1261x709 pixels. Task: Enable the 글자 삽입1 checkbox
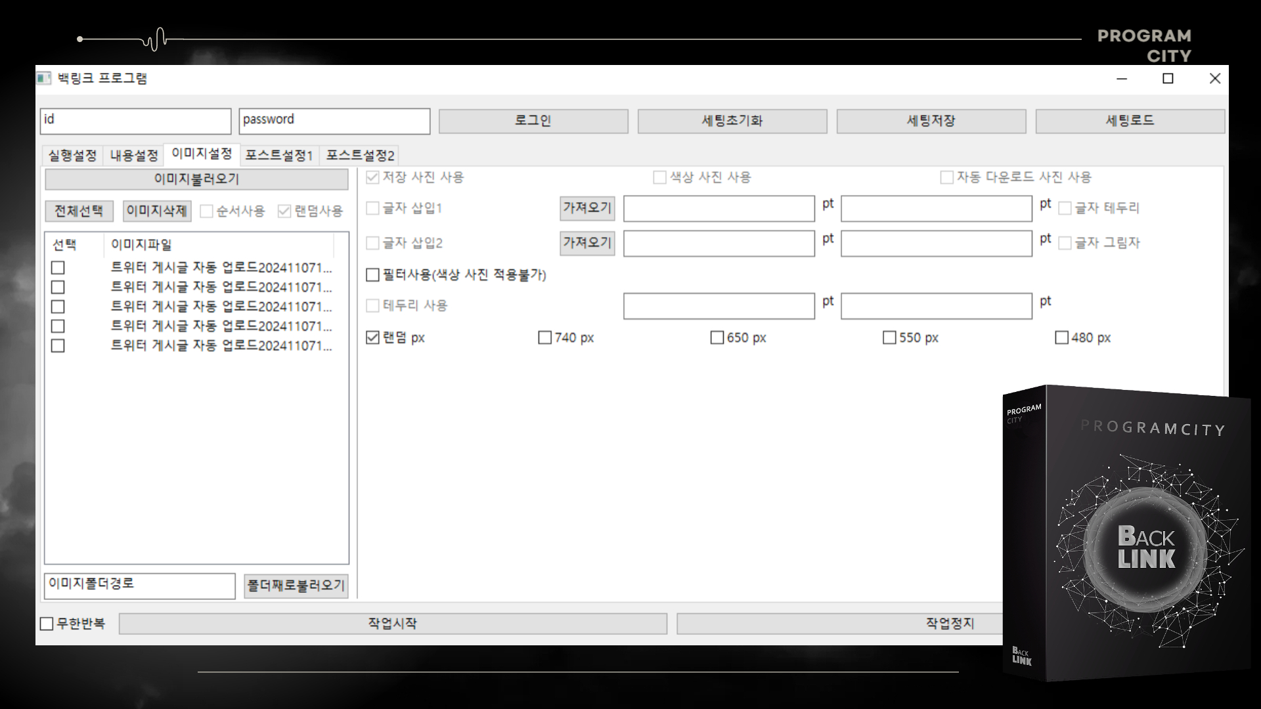pos(372,208)
